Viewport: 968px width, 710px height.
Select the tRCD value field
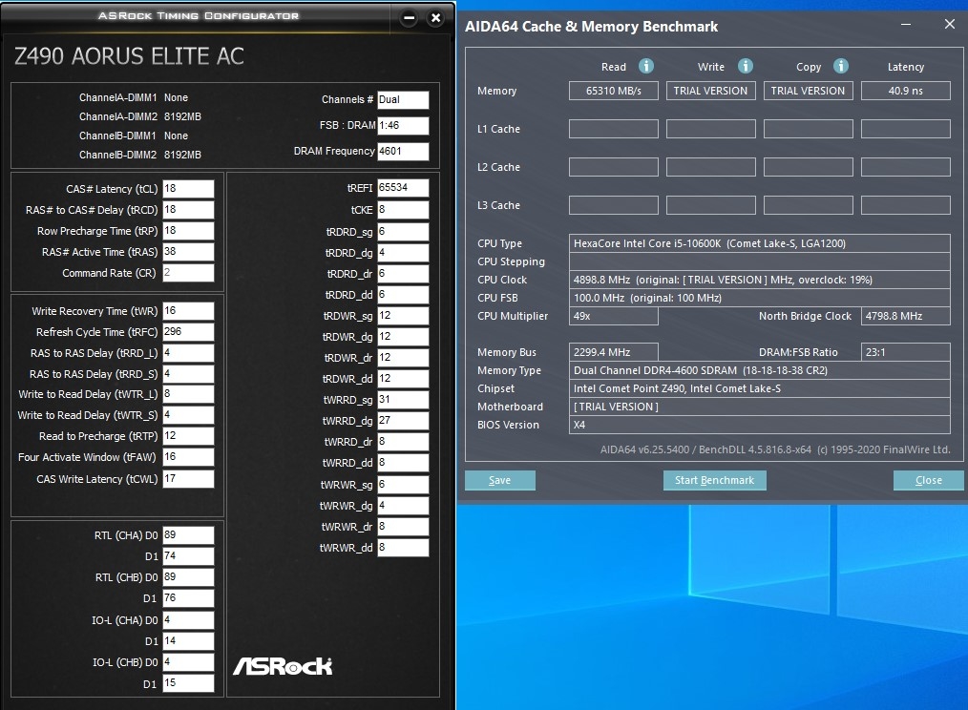click(188, 210)
